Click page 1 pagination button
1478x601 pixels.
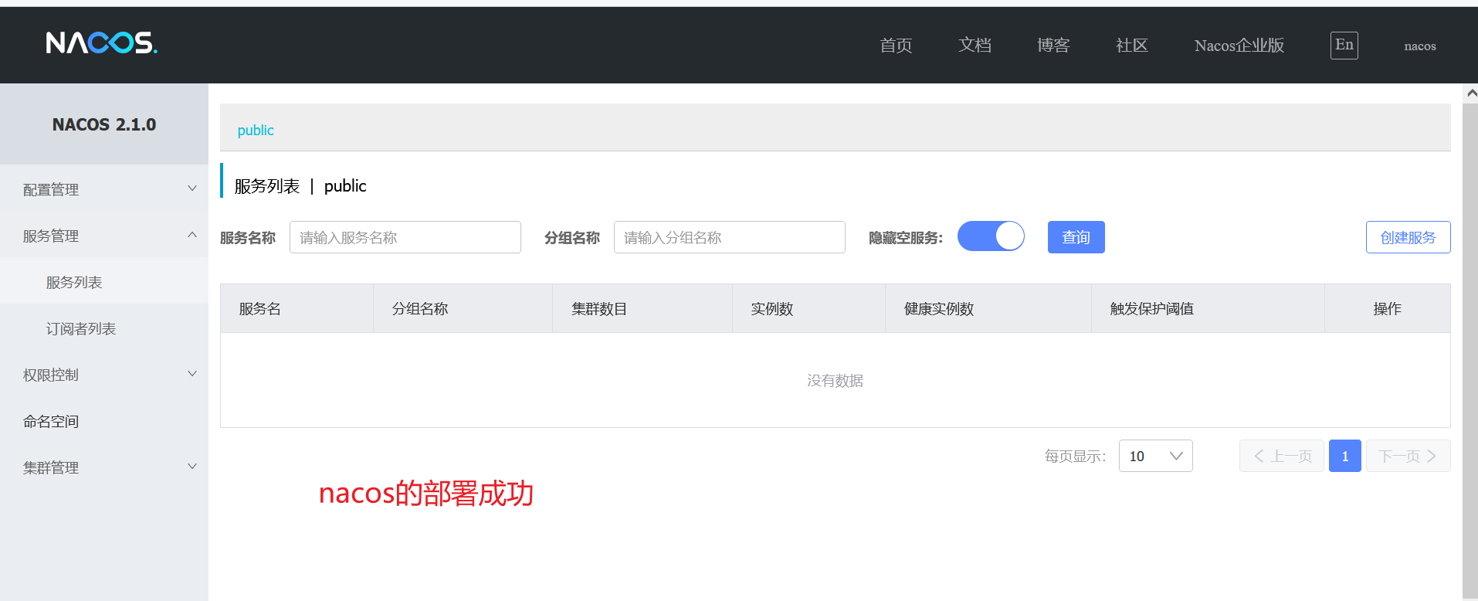point(1344,456)
